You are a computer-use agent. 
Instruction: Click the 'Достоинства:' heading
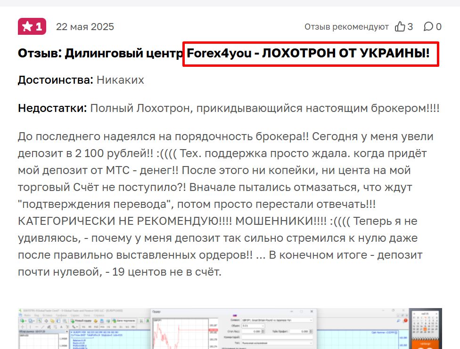(x=56, y=80)
